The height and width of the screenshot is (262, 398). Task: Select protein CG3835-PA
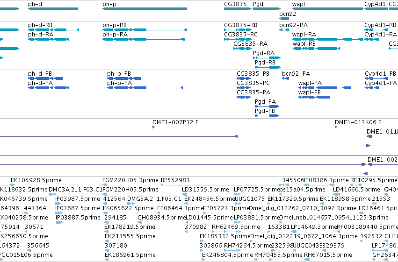pyautogui.click(x=244, y=97)
